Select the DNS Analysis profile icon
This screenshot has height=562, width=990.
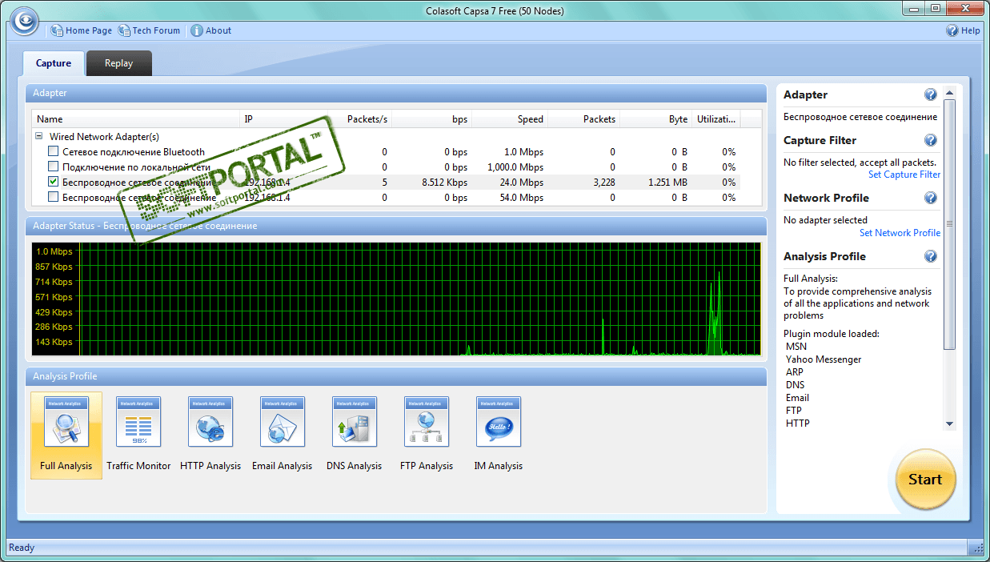355,422
